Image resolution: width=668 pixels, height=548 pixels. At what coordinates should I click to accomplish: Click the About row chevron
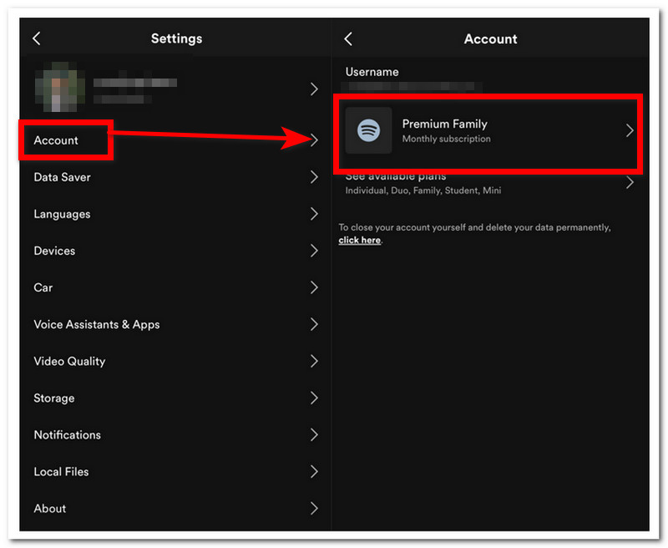click(314, 508)
